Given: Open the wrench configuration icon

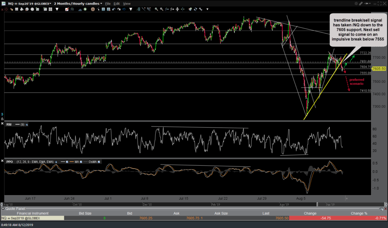Looking at the screenshot, I should [200, 9].
